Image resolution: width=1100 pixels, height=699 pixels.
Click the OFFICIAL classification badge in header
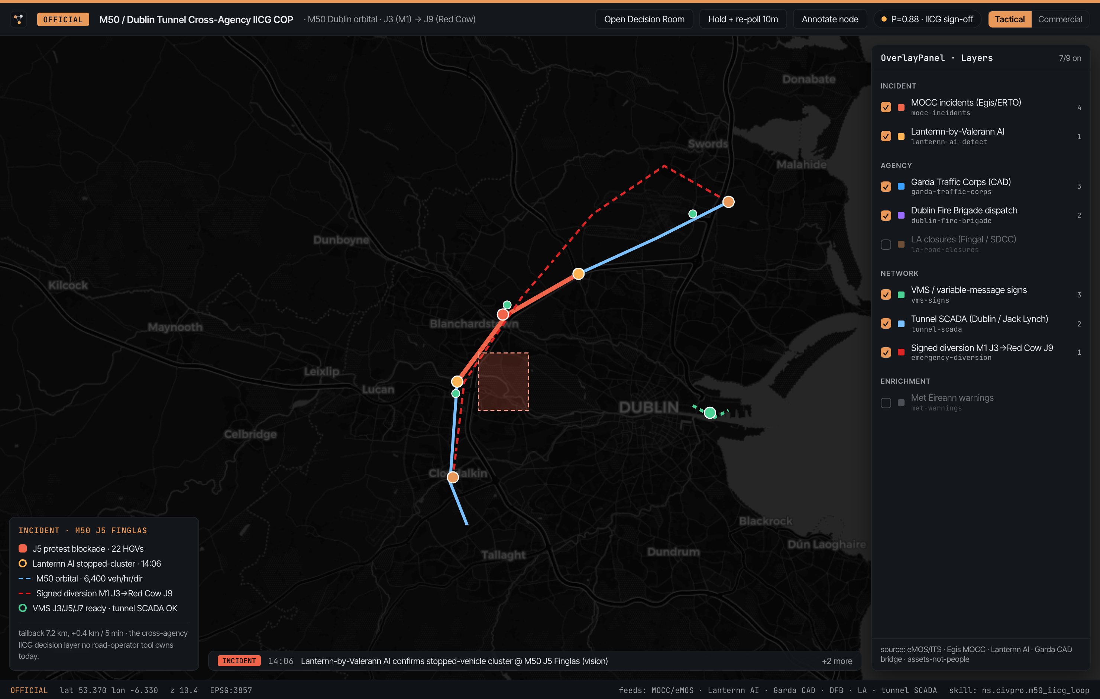point(62,19)
